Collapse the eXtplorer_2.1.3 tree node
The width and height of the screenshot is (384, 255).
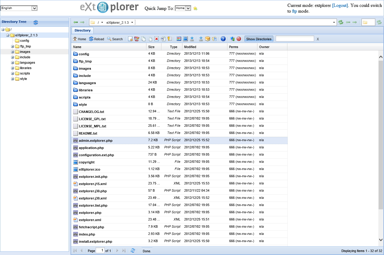[x=8, y=35]
